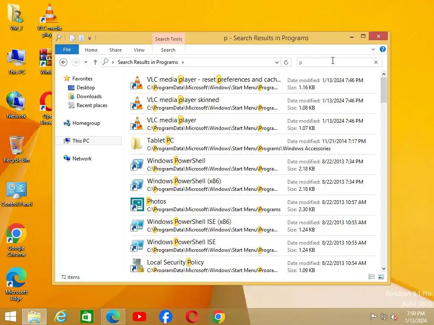
Task: Click in the search input box
Action: coord(335,62)
